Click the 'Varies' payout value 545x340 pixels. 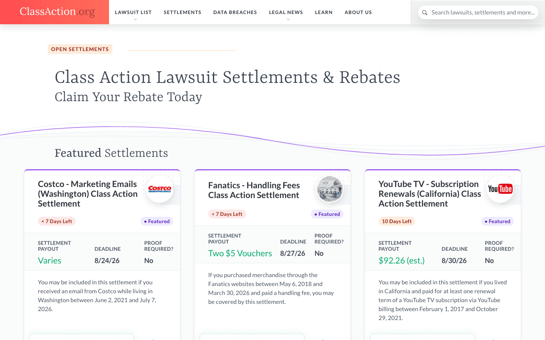(x=49, y=261)
